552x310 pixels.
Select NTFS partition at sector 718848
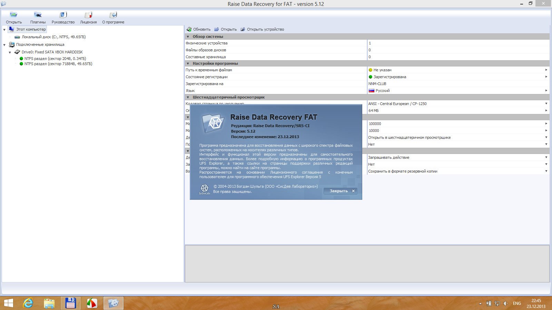[x=58, y=64]
